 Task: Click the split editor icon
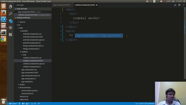tap(179, 5)
